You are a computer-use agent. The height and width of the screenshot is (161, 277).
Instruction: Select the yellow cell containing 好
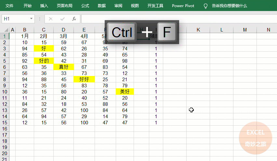pos(44,48)
